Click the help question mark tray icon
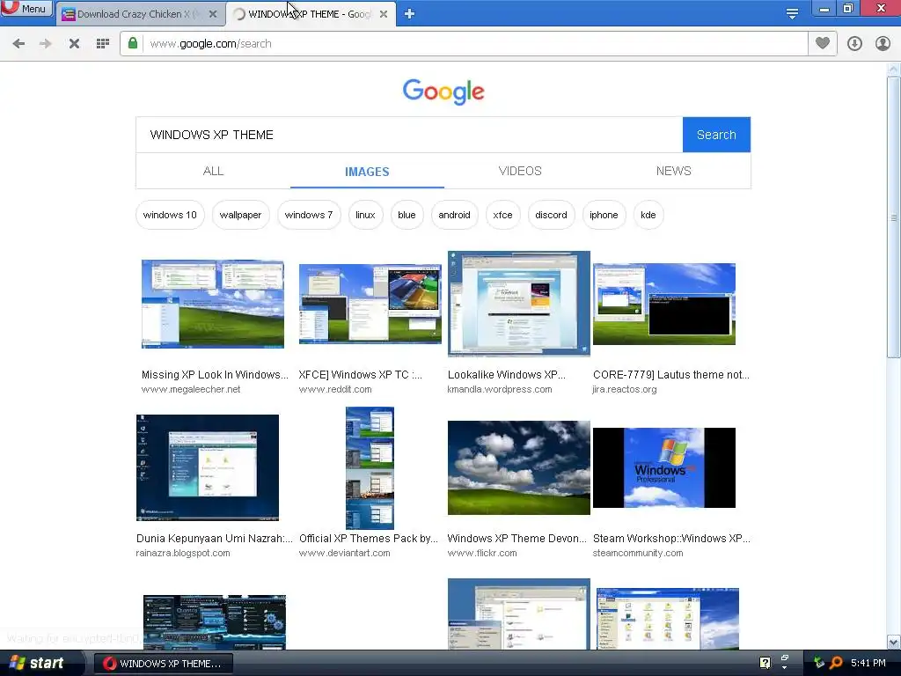The height and width of the screenshot is (676, 901). click(765, 663)
